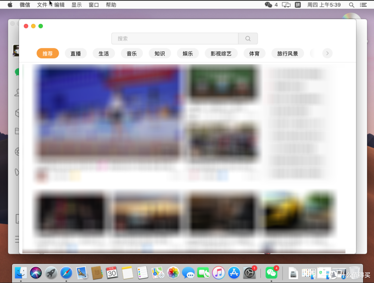This screenshot has width=374, height=283.
Task: Open Reminders from the Dock
Action: pos(142,273)
